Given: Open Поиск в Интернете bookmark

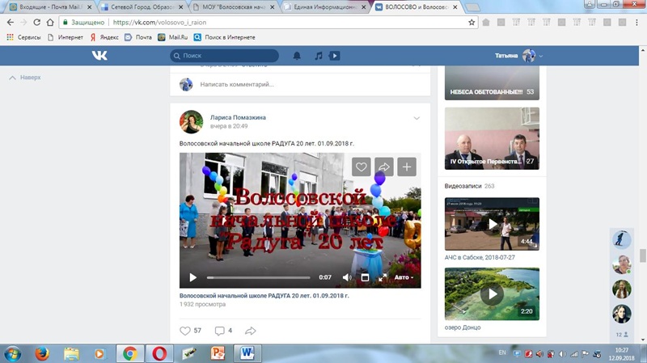Looking at the screenshot, I should tap(225, 37).
